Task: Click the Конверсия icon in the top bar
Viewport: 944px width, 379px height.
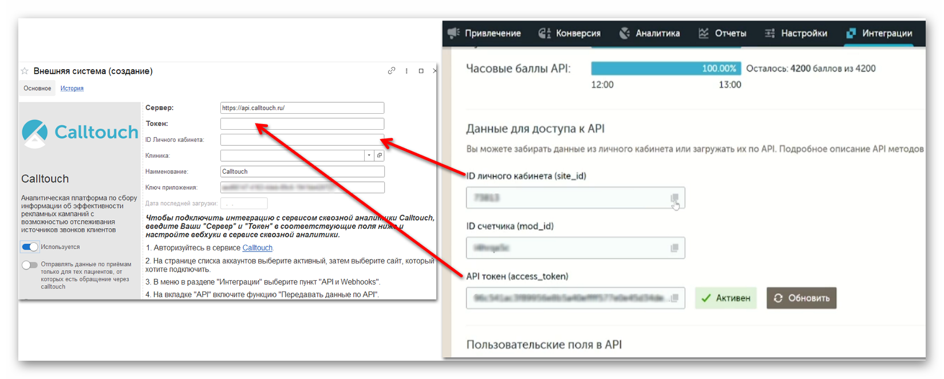Action: click(x=544, y=33)
